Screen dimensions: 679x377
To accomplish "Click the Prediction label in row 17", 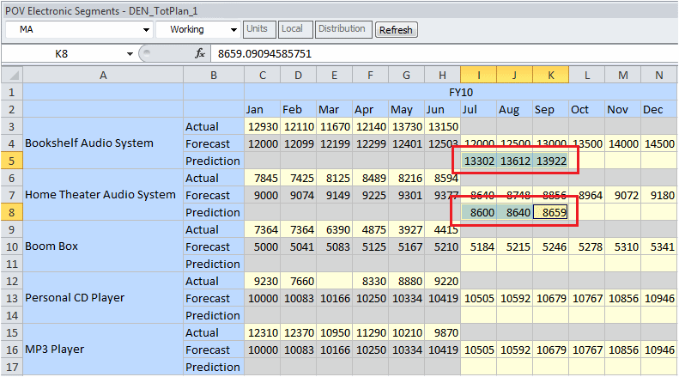I will [x=213, y=367].
